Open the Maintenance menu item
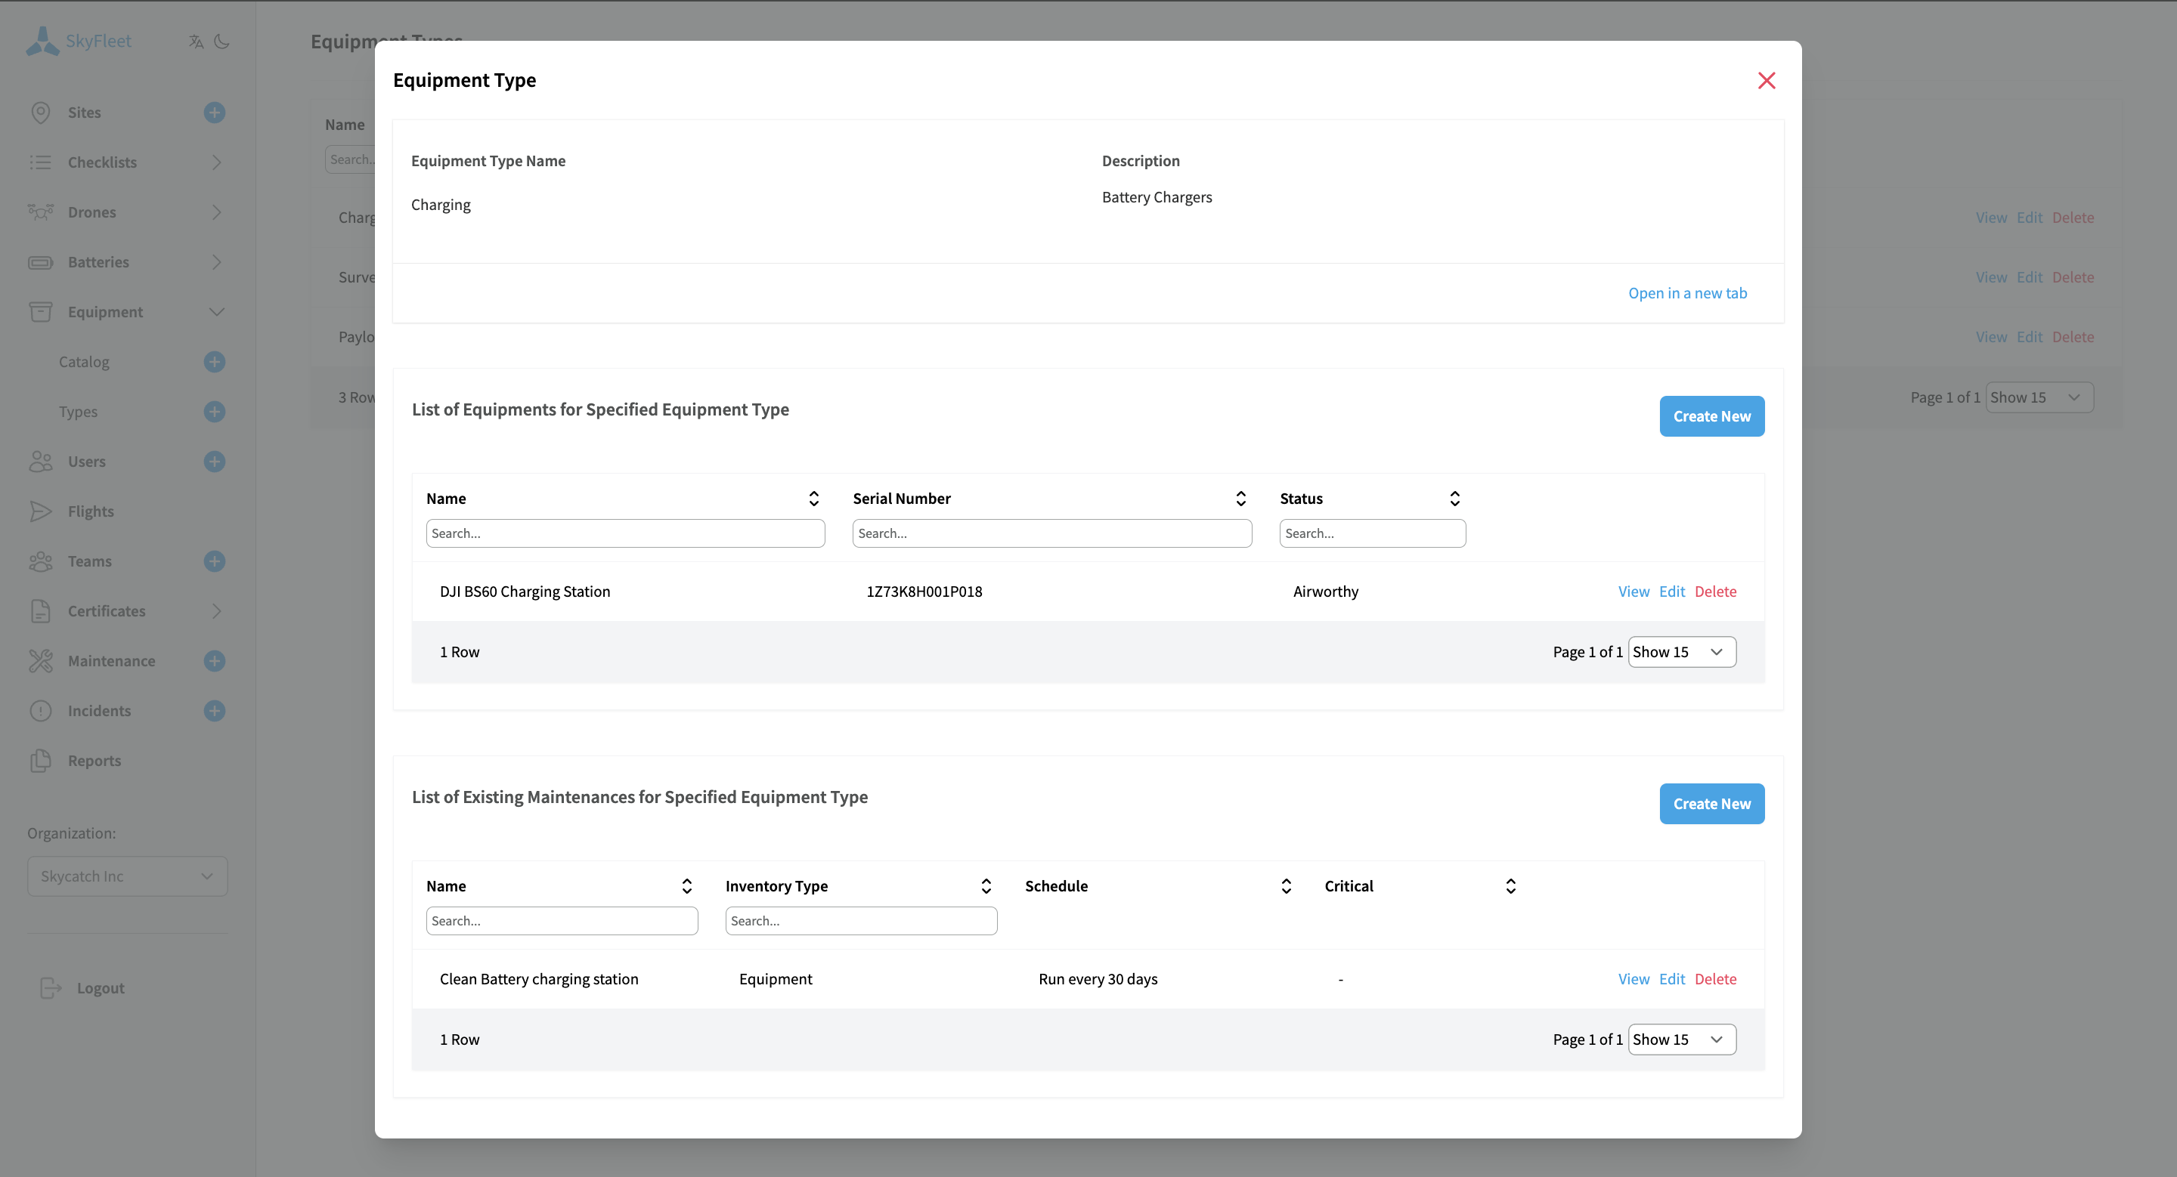Screen dimensions: 2177x1177 click(112, 660)
